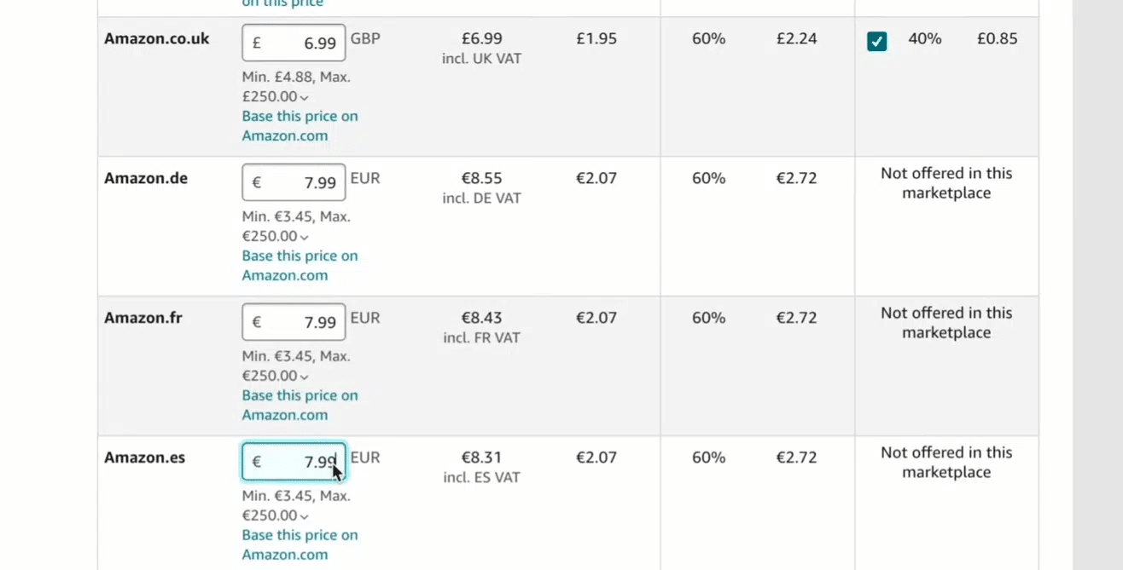Click the euro symbol in Amazon.de field
The height and width of the screenshot is (570, 1123).
257,182
